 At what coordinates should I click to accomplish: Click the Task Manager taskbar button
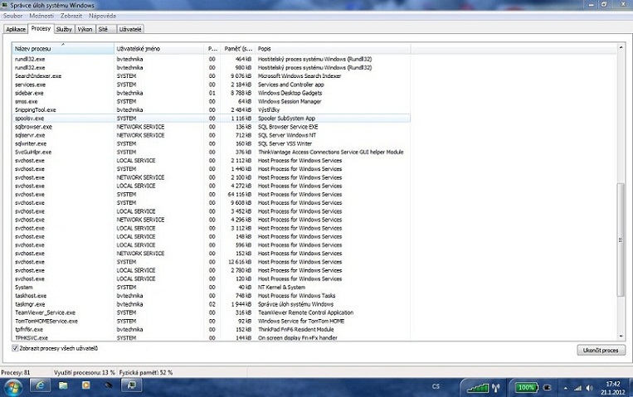point(132,385)
